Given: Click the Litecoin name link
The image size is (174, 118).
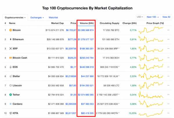Looking at the screenshot, I should click(17, 85).
